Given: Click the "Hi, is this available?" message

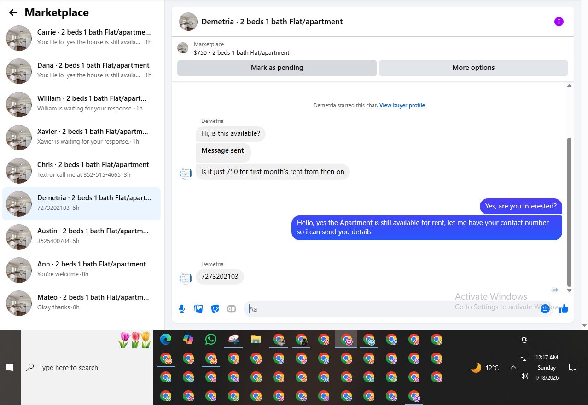Looking at the screenshot, I should point(231,134).
